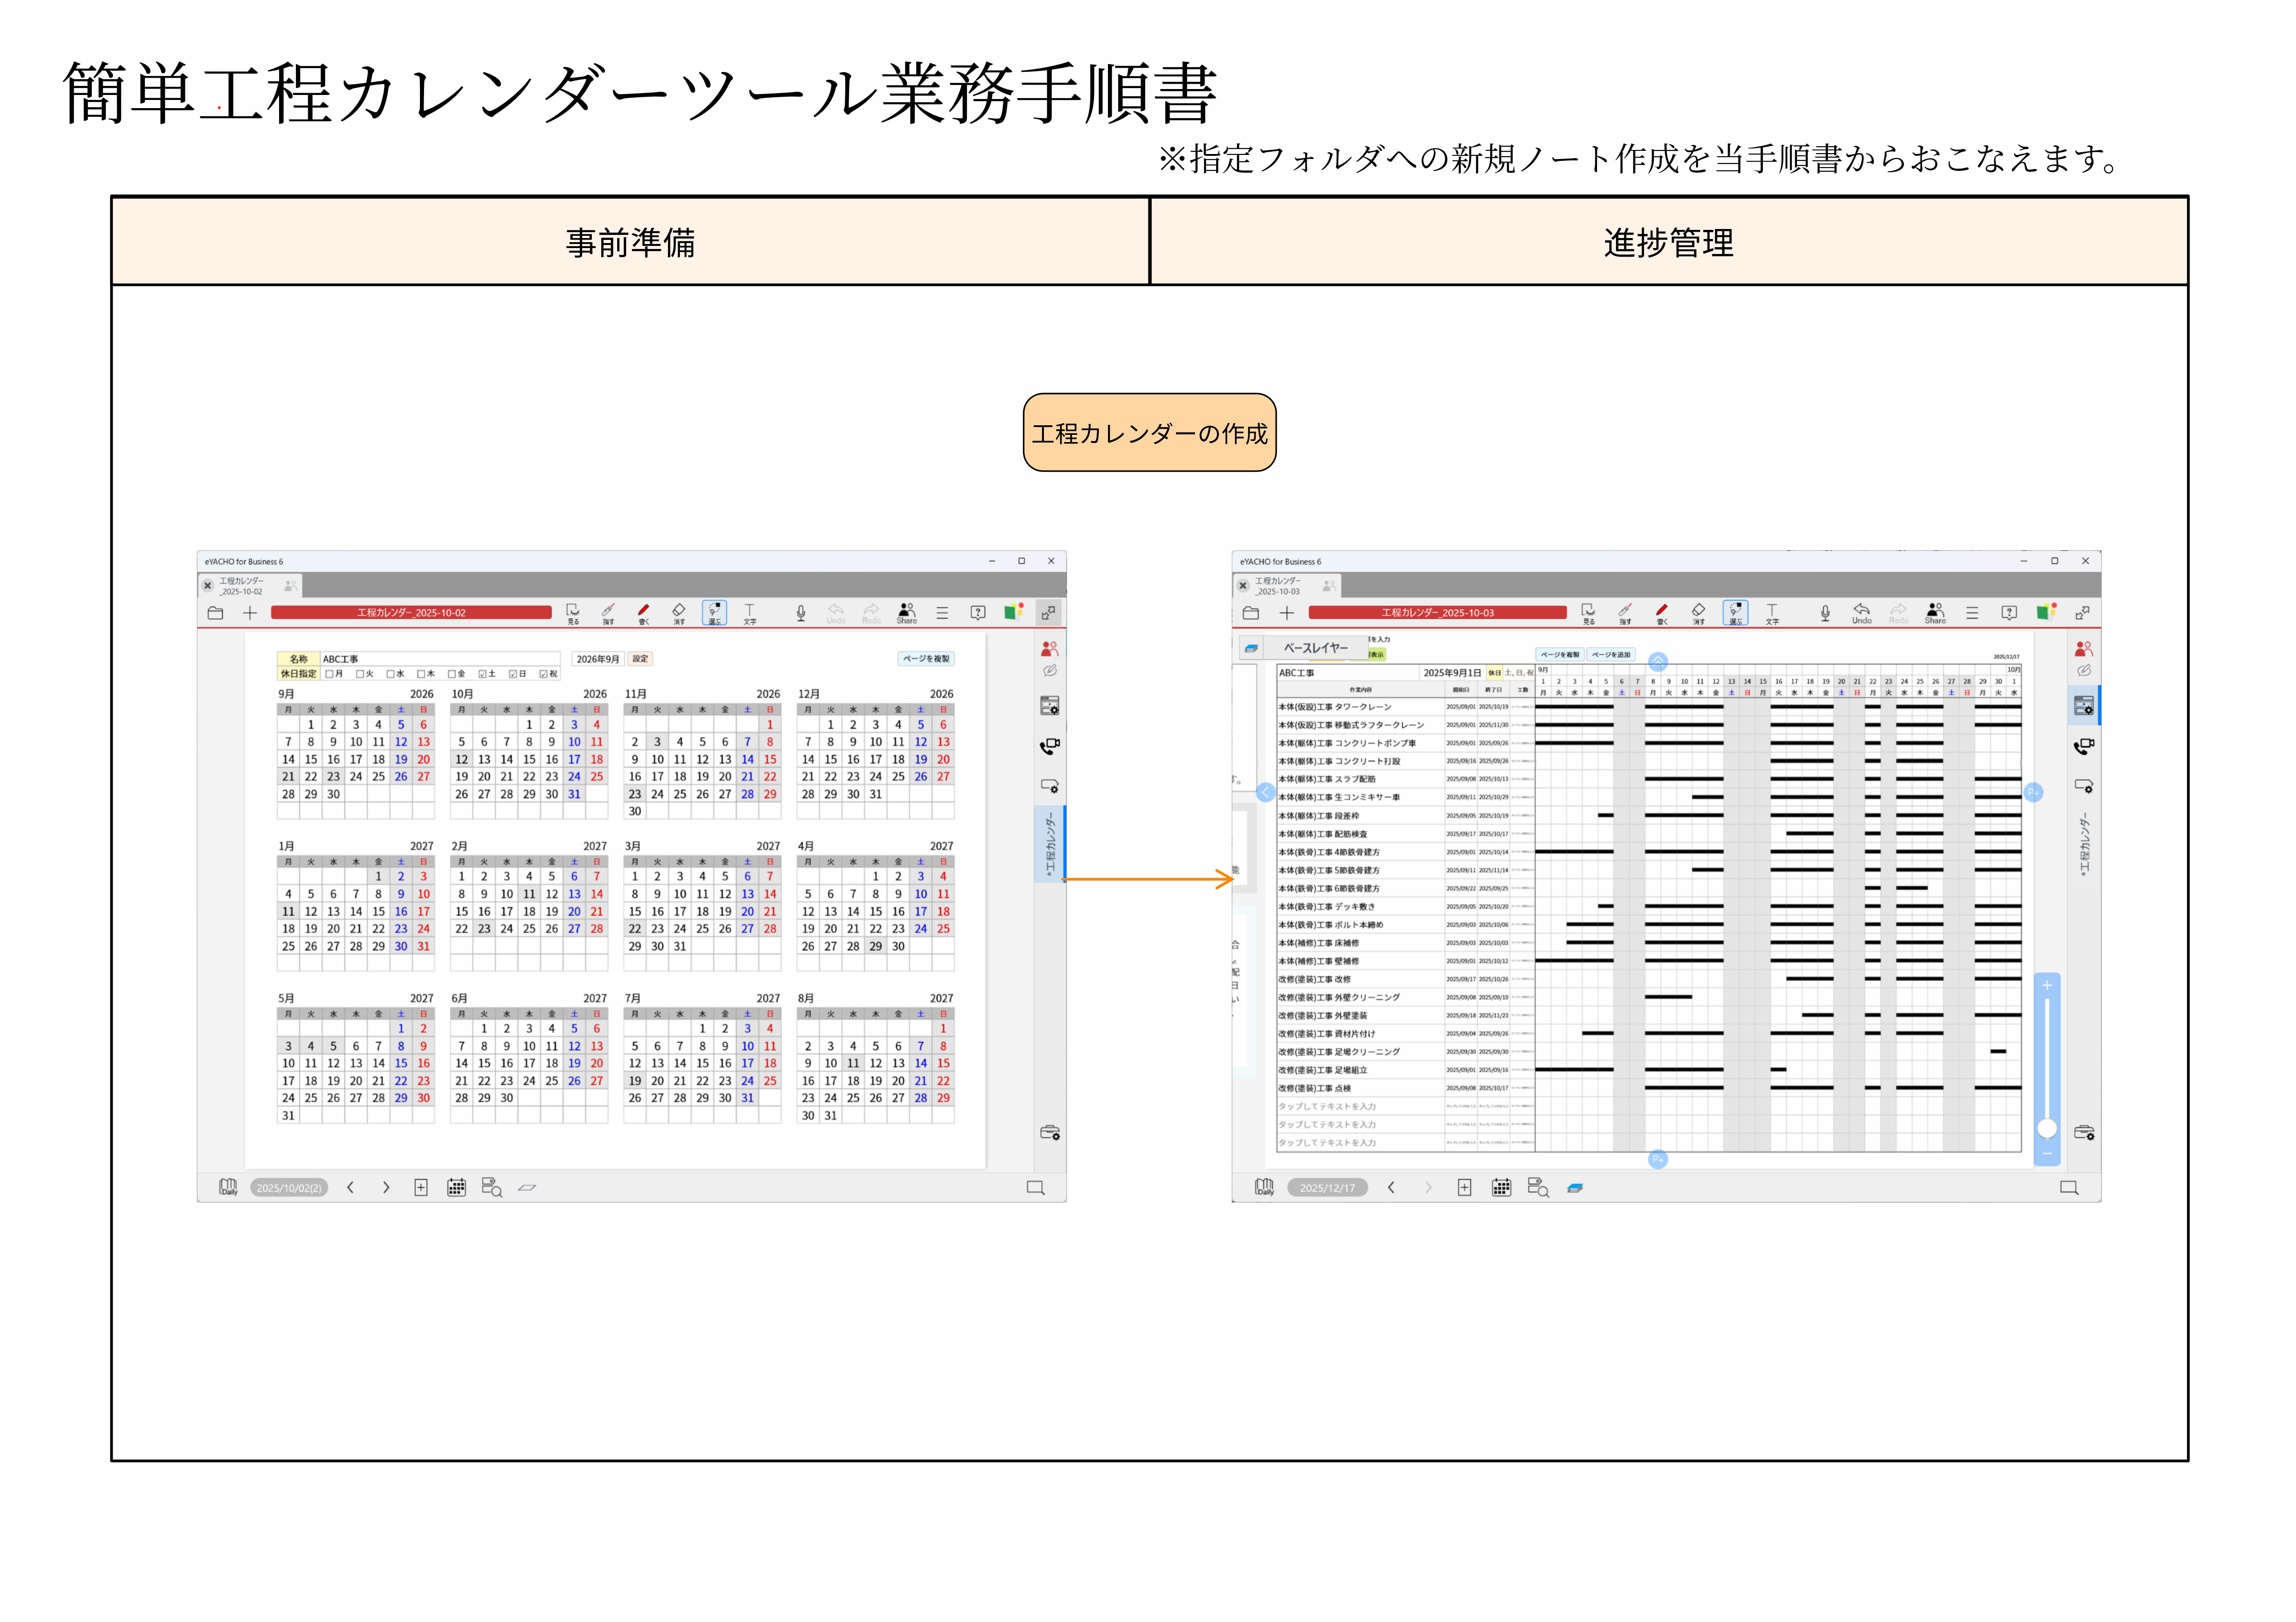Click the Share icon in left window toolbar
Viewport: 2296px width, 1622px height.
point(906,611)
